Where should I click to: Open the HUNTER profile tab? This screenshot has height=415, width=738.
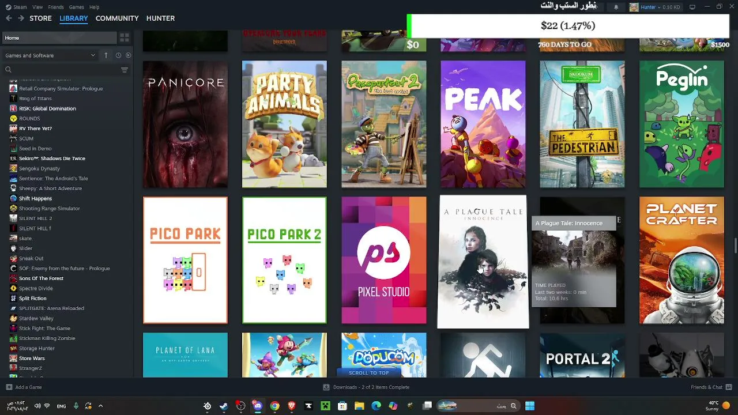[160, 18]
